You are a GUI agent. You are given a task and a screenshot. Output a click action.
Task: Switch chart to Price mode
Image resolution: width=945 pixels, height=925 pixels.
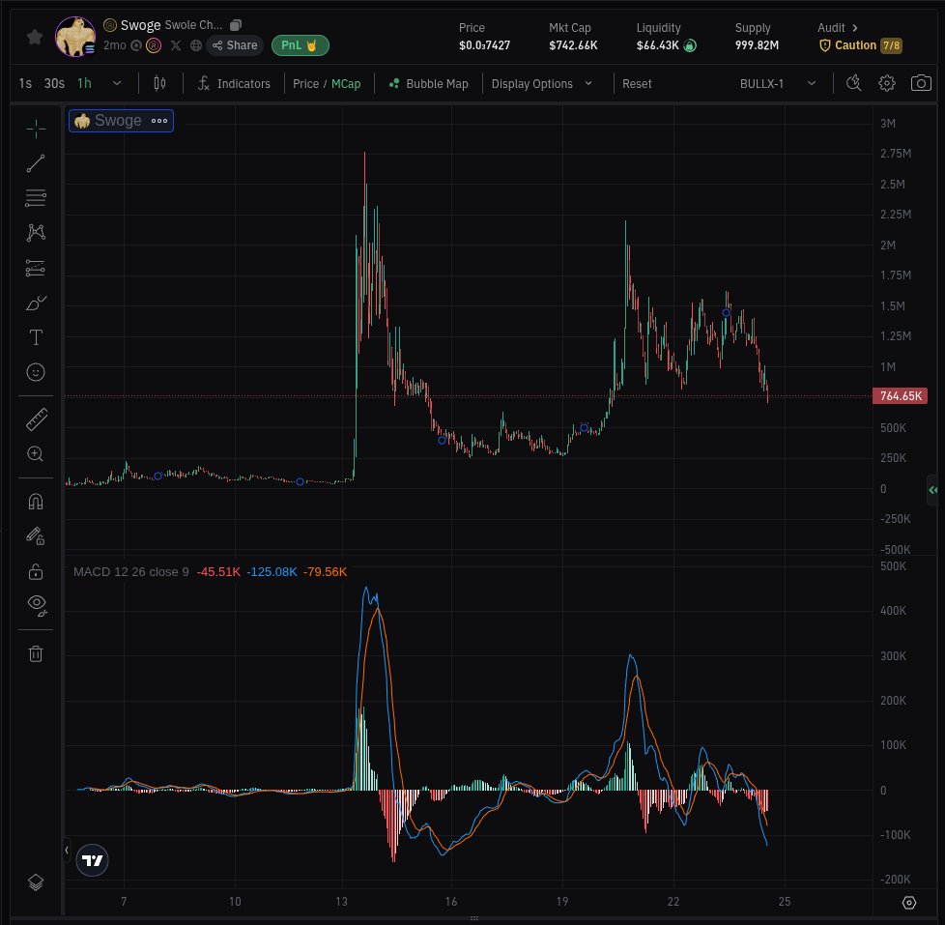coord(305,84)
